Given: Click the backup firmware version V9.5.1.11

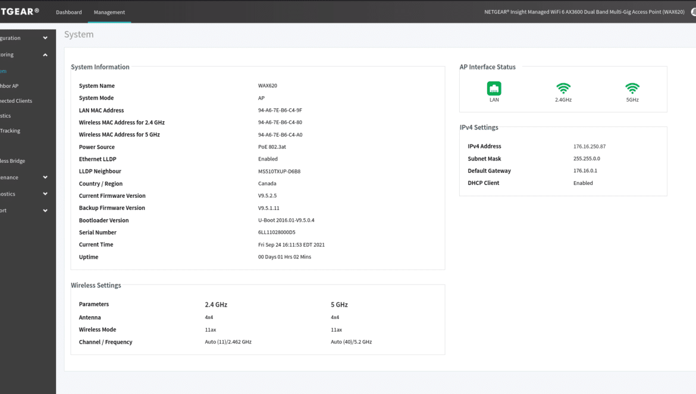Looking at the screenshot, I should (268, 208).
